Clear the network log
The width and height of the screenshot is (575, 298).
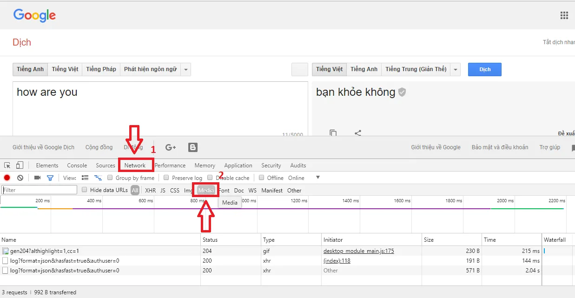pyautogui.click(x=20, y=178)
